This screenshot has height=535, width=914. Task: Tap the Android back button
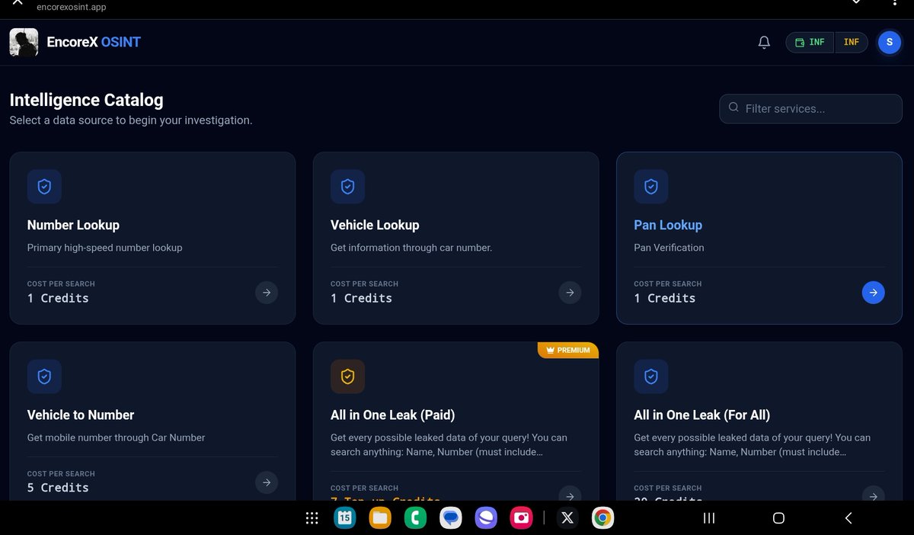pos(848,518)
